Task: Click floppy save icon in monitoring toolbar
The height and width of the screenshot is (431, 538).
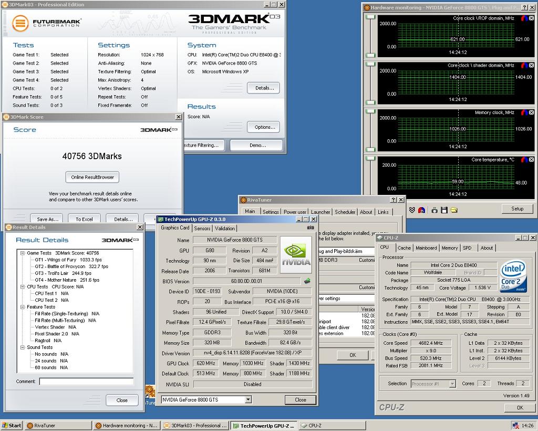Action: [x=444, y=210]
